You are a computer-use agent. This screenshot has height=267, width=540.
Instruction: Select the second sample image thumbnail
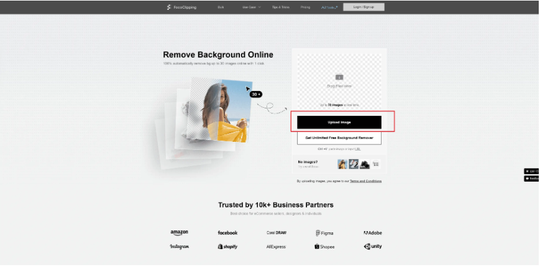tap(354, 164)
